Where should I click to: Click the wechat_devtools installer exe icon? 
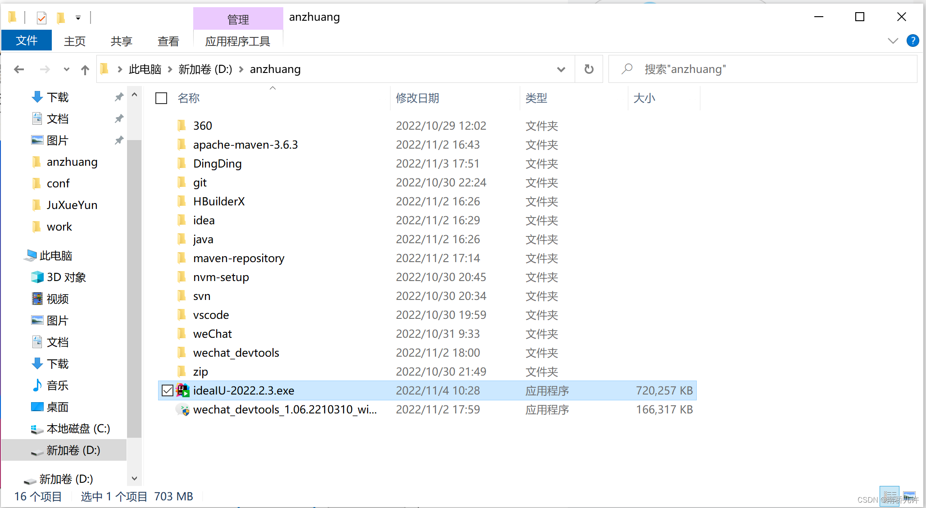183,410
